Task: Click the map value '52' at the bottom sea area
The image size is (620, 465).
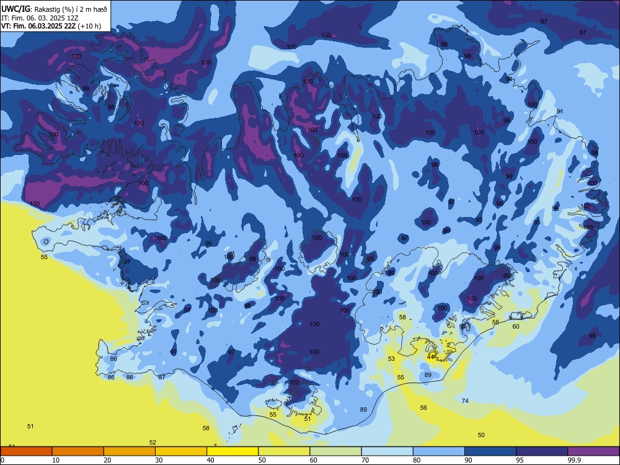Action: pos(153,443)
